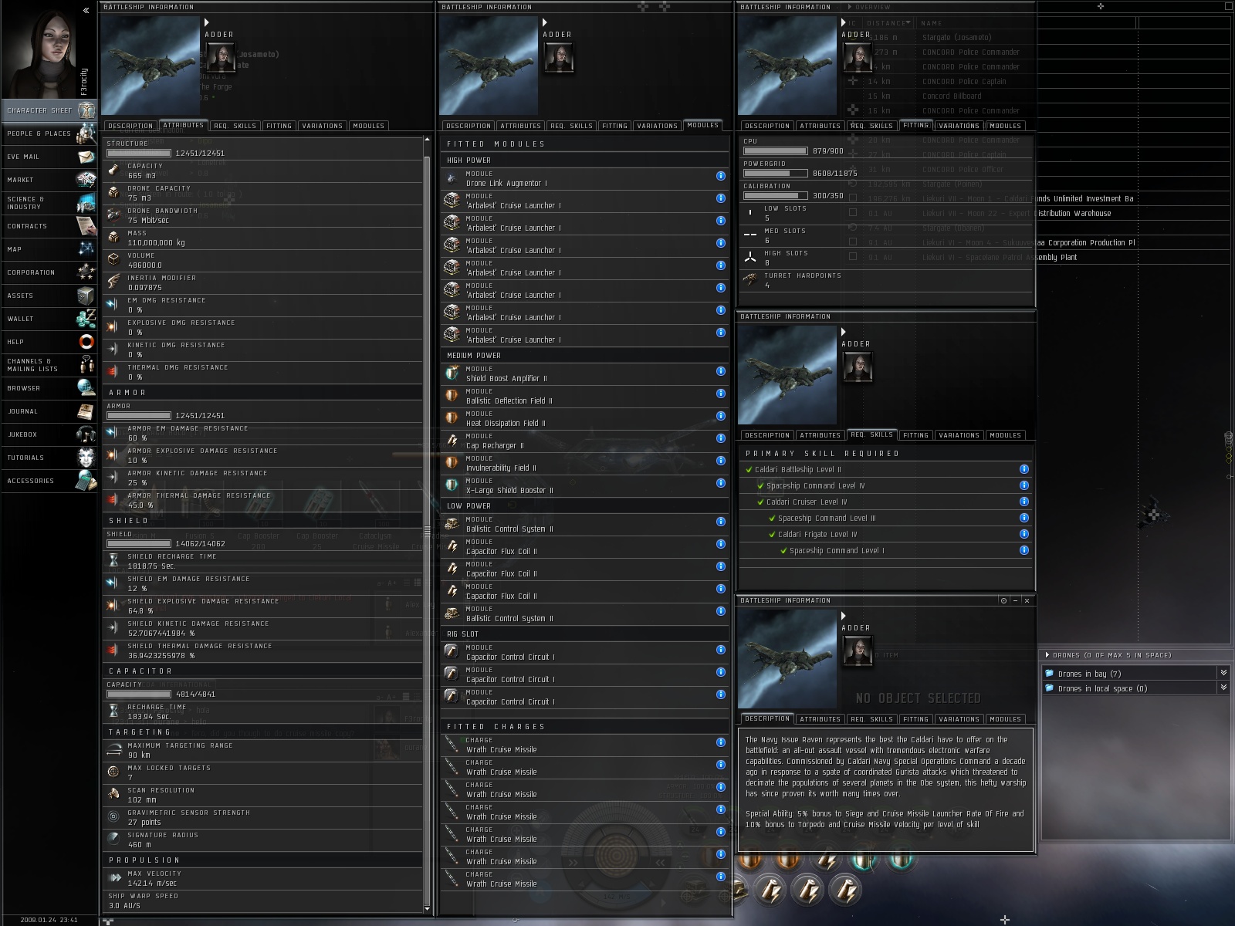Open Contracts from the sidebar

pyautogui.click(x=49, y=226)
